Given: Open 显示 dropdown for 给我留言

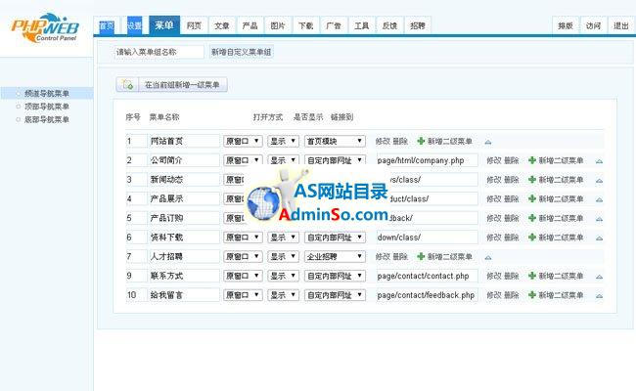Looking at the screenshot, I should pos(283,295).
